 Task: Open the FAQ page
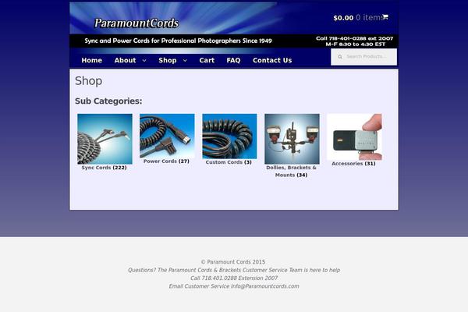point(233,60)
